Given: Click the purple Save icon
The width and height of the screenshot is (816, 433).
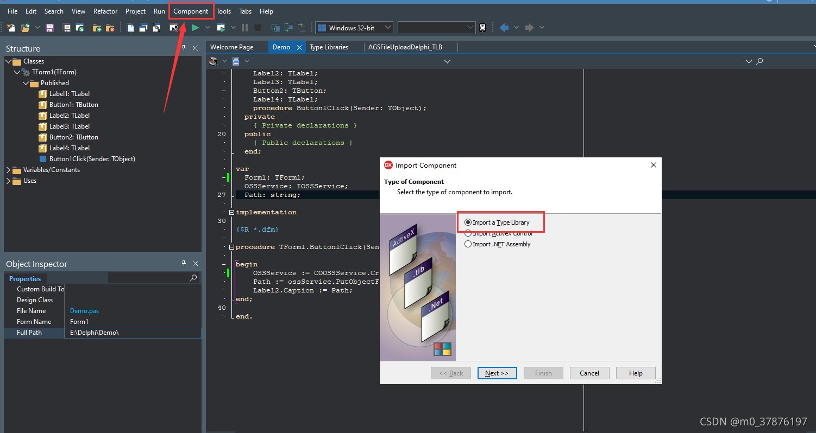Looking at the screenshot, I should pos(49,28).
